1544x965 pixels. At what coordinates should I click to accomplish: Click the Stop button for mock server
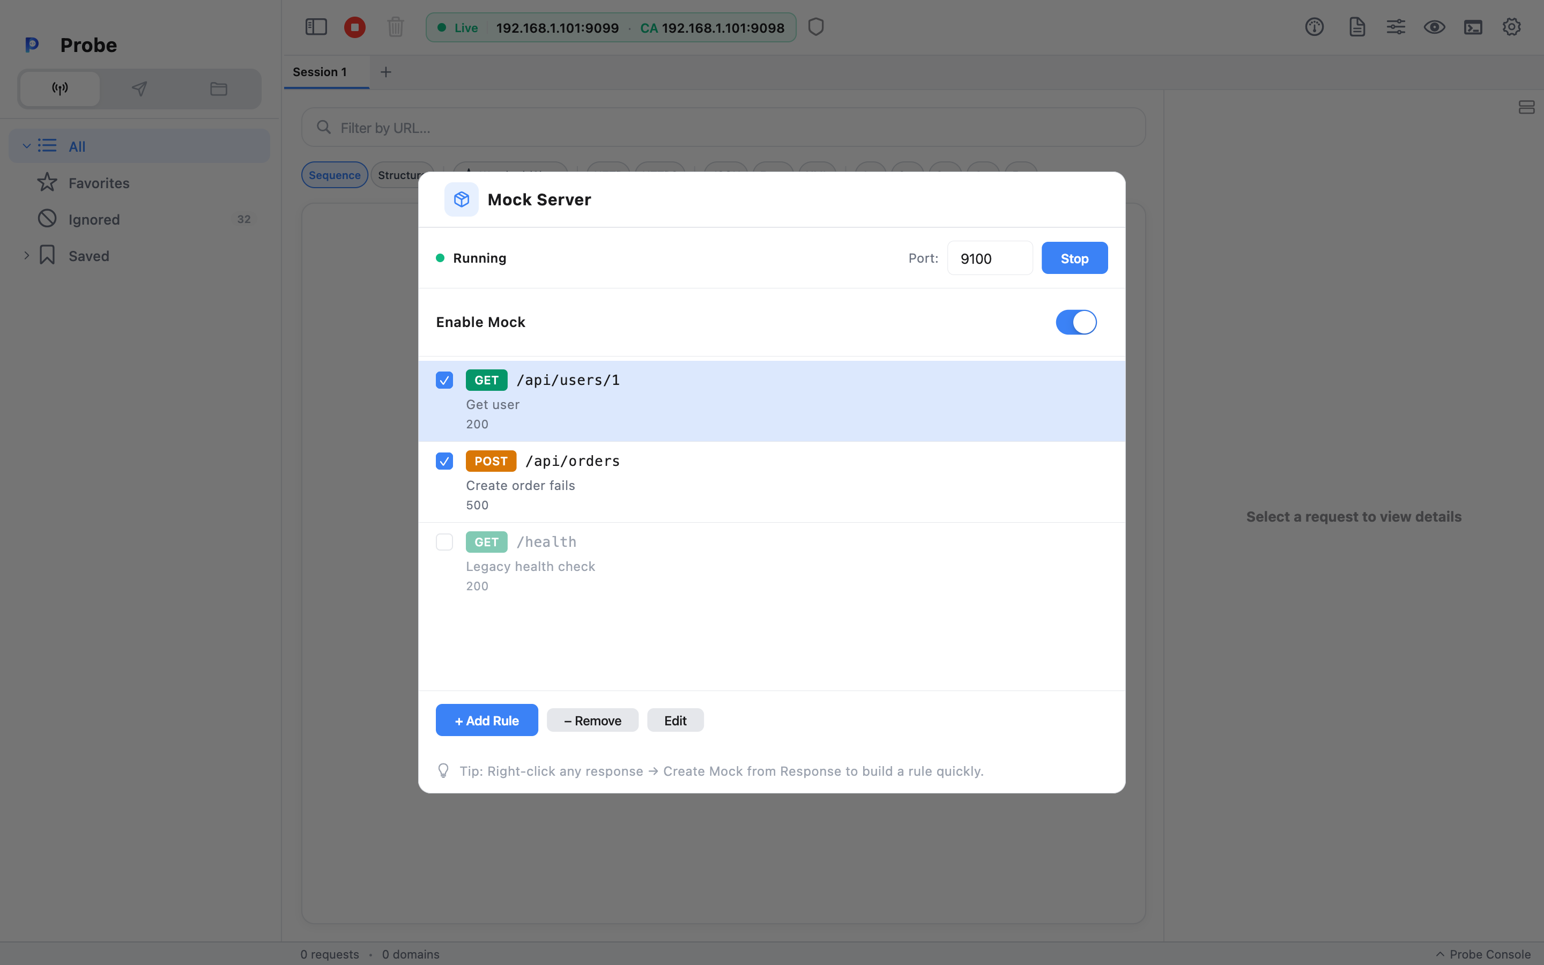1074,258
